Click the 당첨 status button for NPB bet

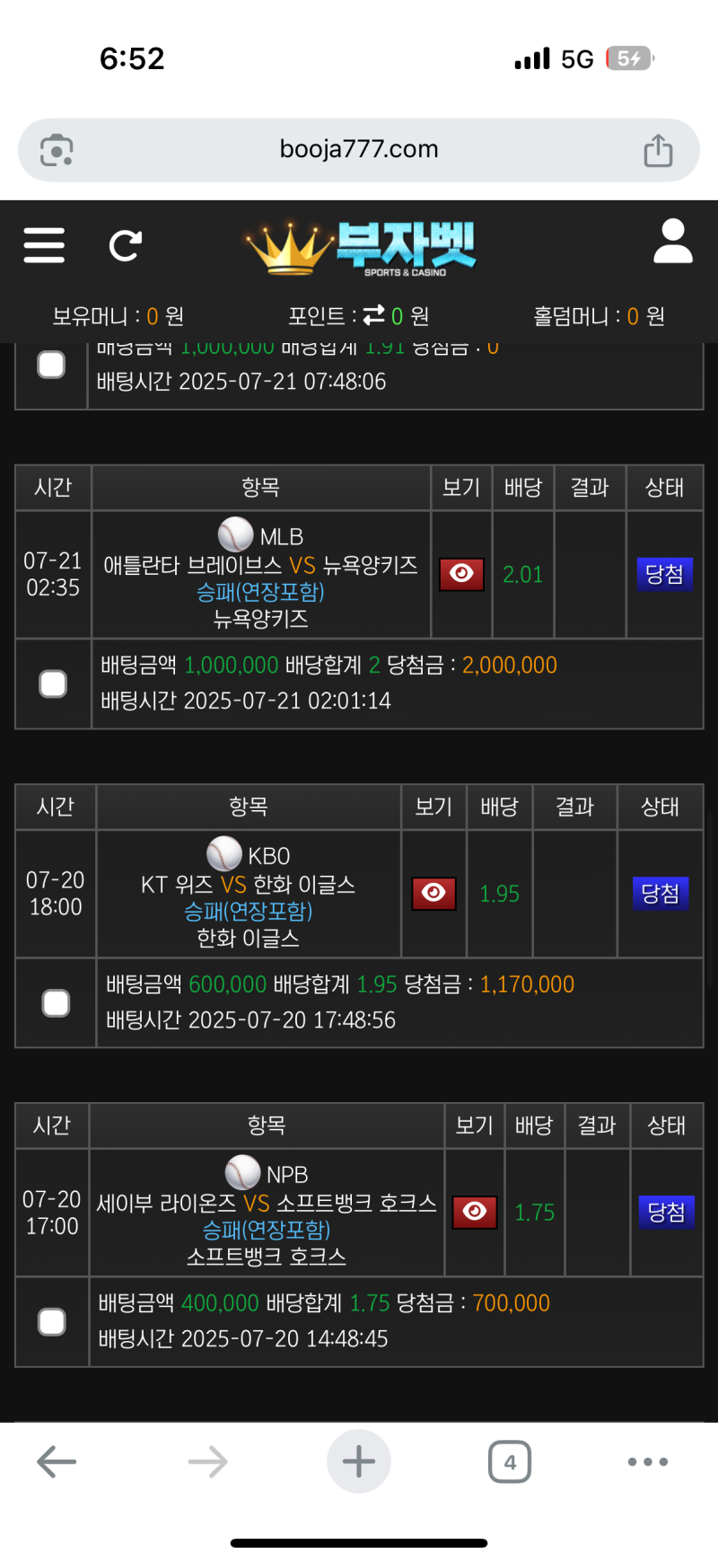tap(666, 1212)
